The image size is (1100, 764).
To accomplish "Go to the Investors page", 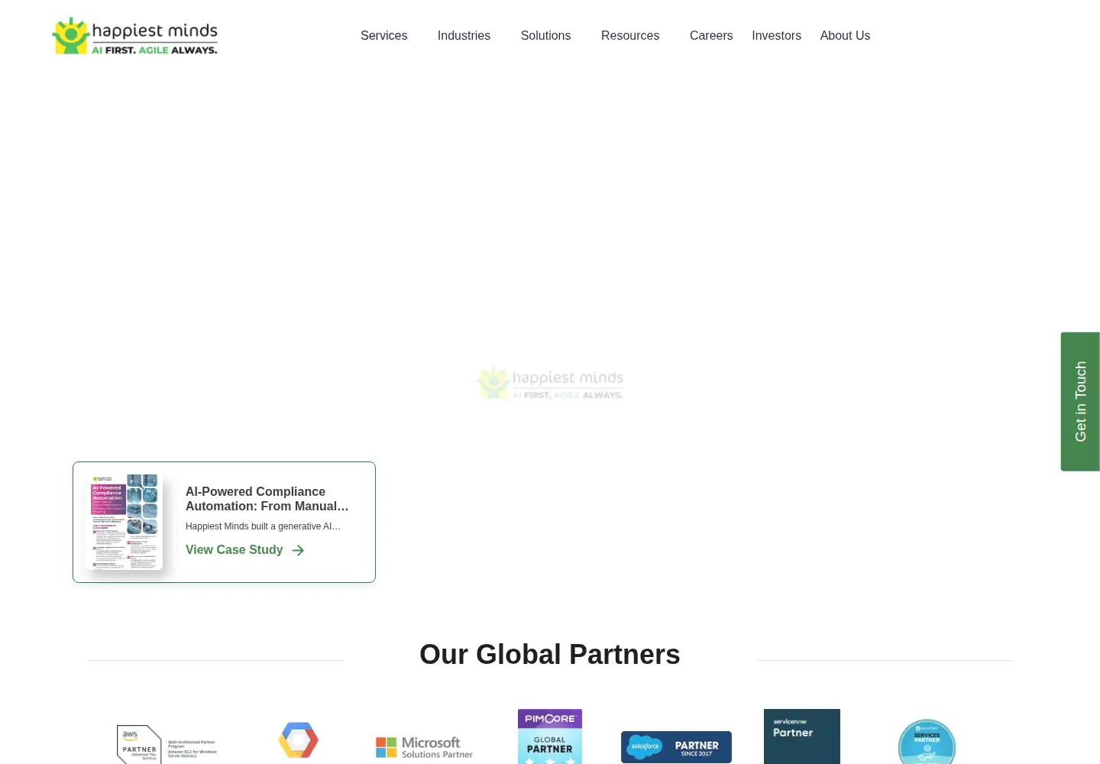I will coord(776,36).
